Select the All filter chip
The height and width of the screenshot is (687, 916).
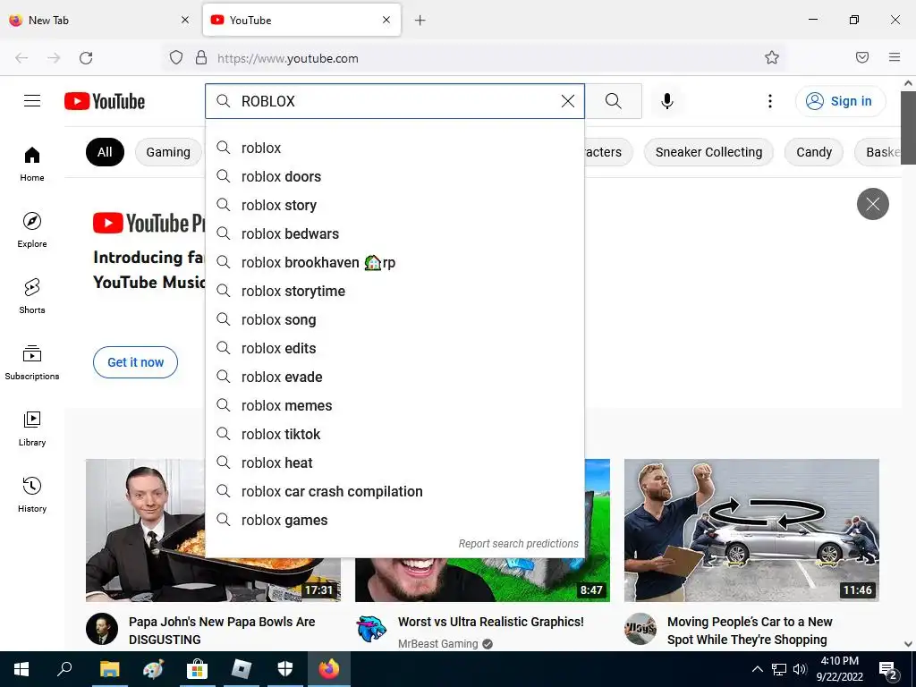[x=106, y=152]
